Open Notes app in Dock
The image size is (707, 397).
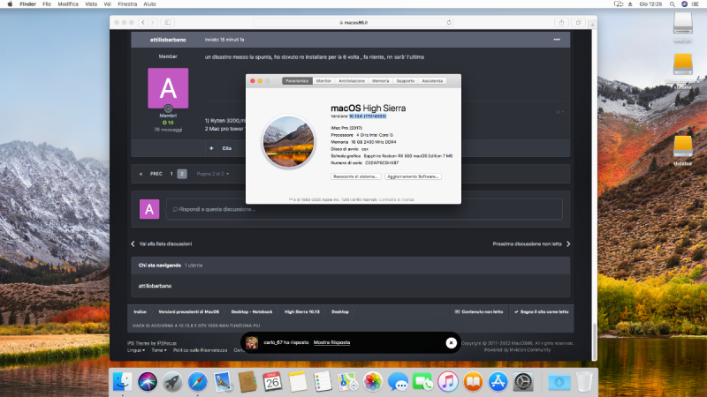click(298, 382)
